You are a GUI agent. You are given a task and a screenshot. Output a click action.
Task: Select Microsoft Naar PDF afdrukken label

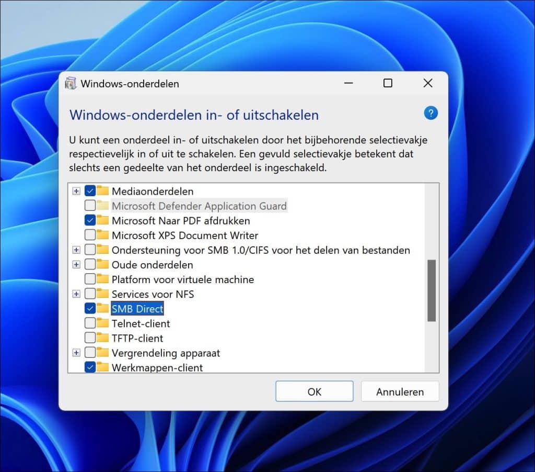coord(181,220)
